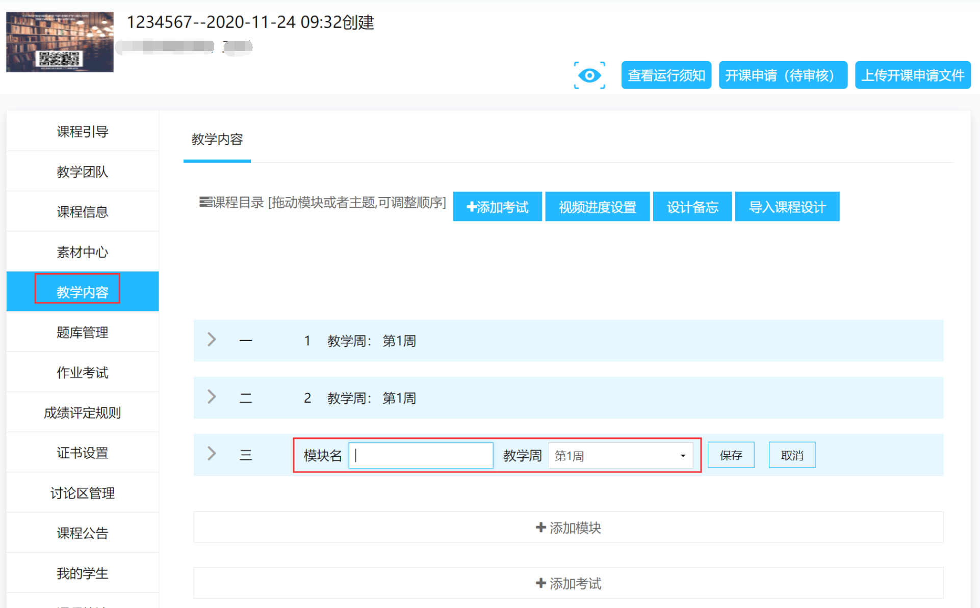The height and width of the screenshot is (608, 980).
Task: Expand module 一 with its chevron
Action: coord(212,340)
